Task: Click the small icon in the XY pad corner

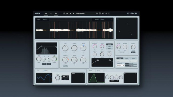Action: (x=118, y=19)
